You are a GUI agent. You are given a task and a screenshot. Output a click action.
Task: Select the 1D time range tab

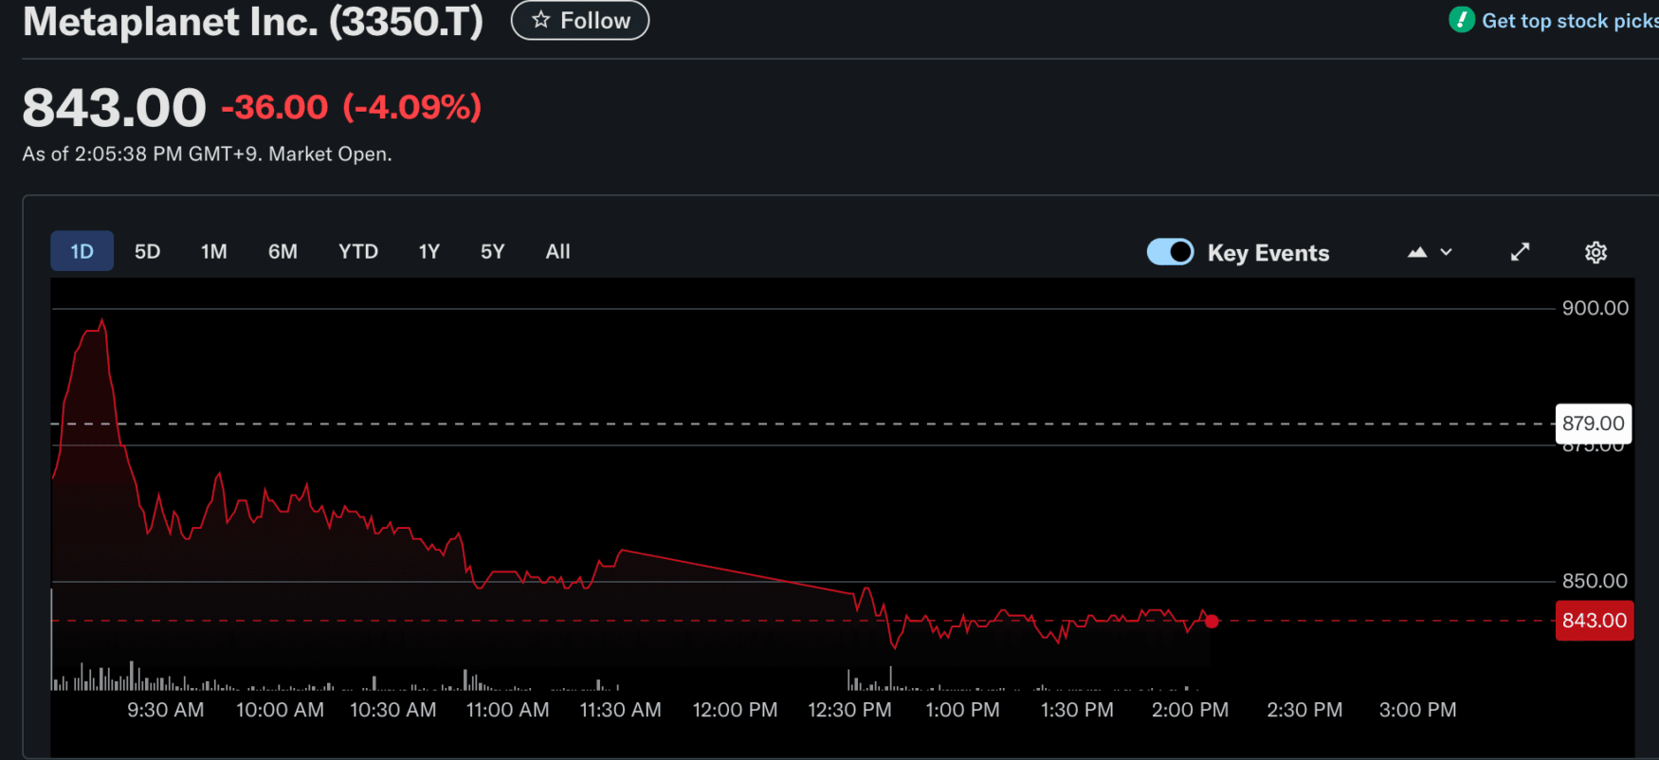82,251
